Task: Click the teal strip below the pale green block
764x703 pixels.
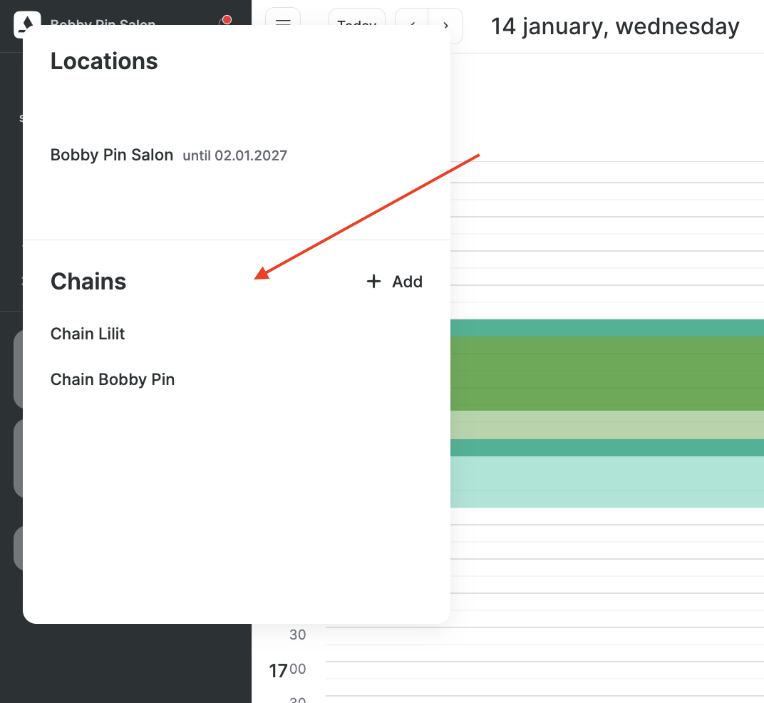Action: pos(607,448)
